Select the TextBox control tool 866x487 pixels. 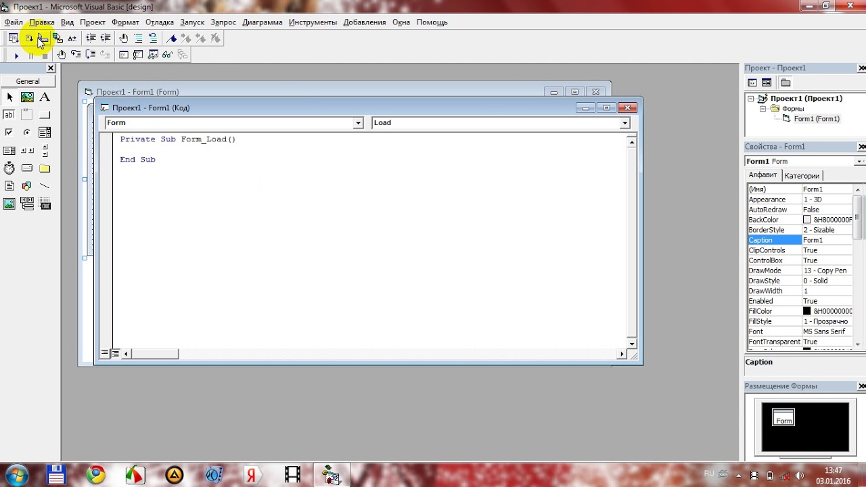(x=9, y=115)
